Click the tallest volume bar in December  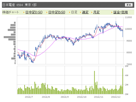[x=123, y=81]
